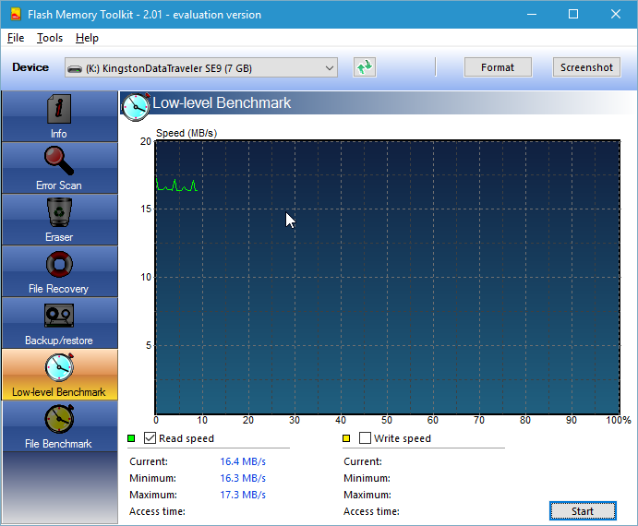The image size is (638, 526).
Task: Click the 100% label on graph axis
Action: coord(618,420)
